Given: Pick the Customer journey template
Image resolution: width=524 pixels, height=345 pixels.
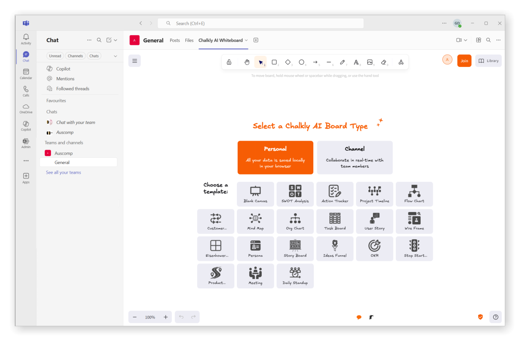Looking at the screenshot, I should coord(216,221).
